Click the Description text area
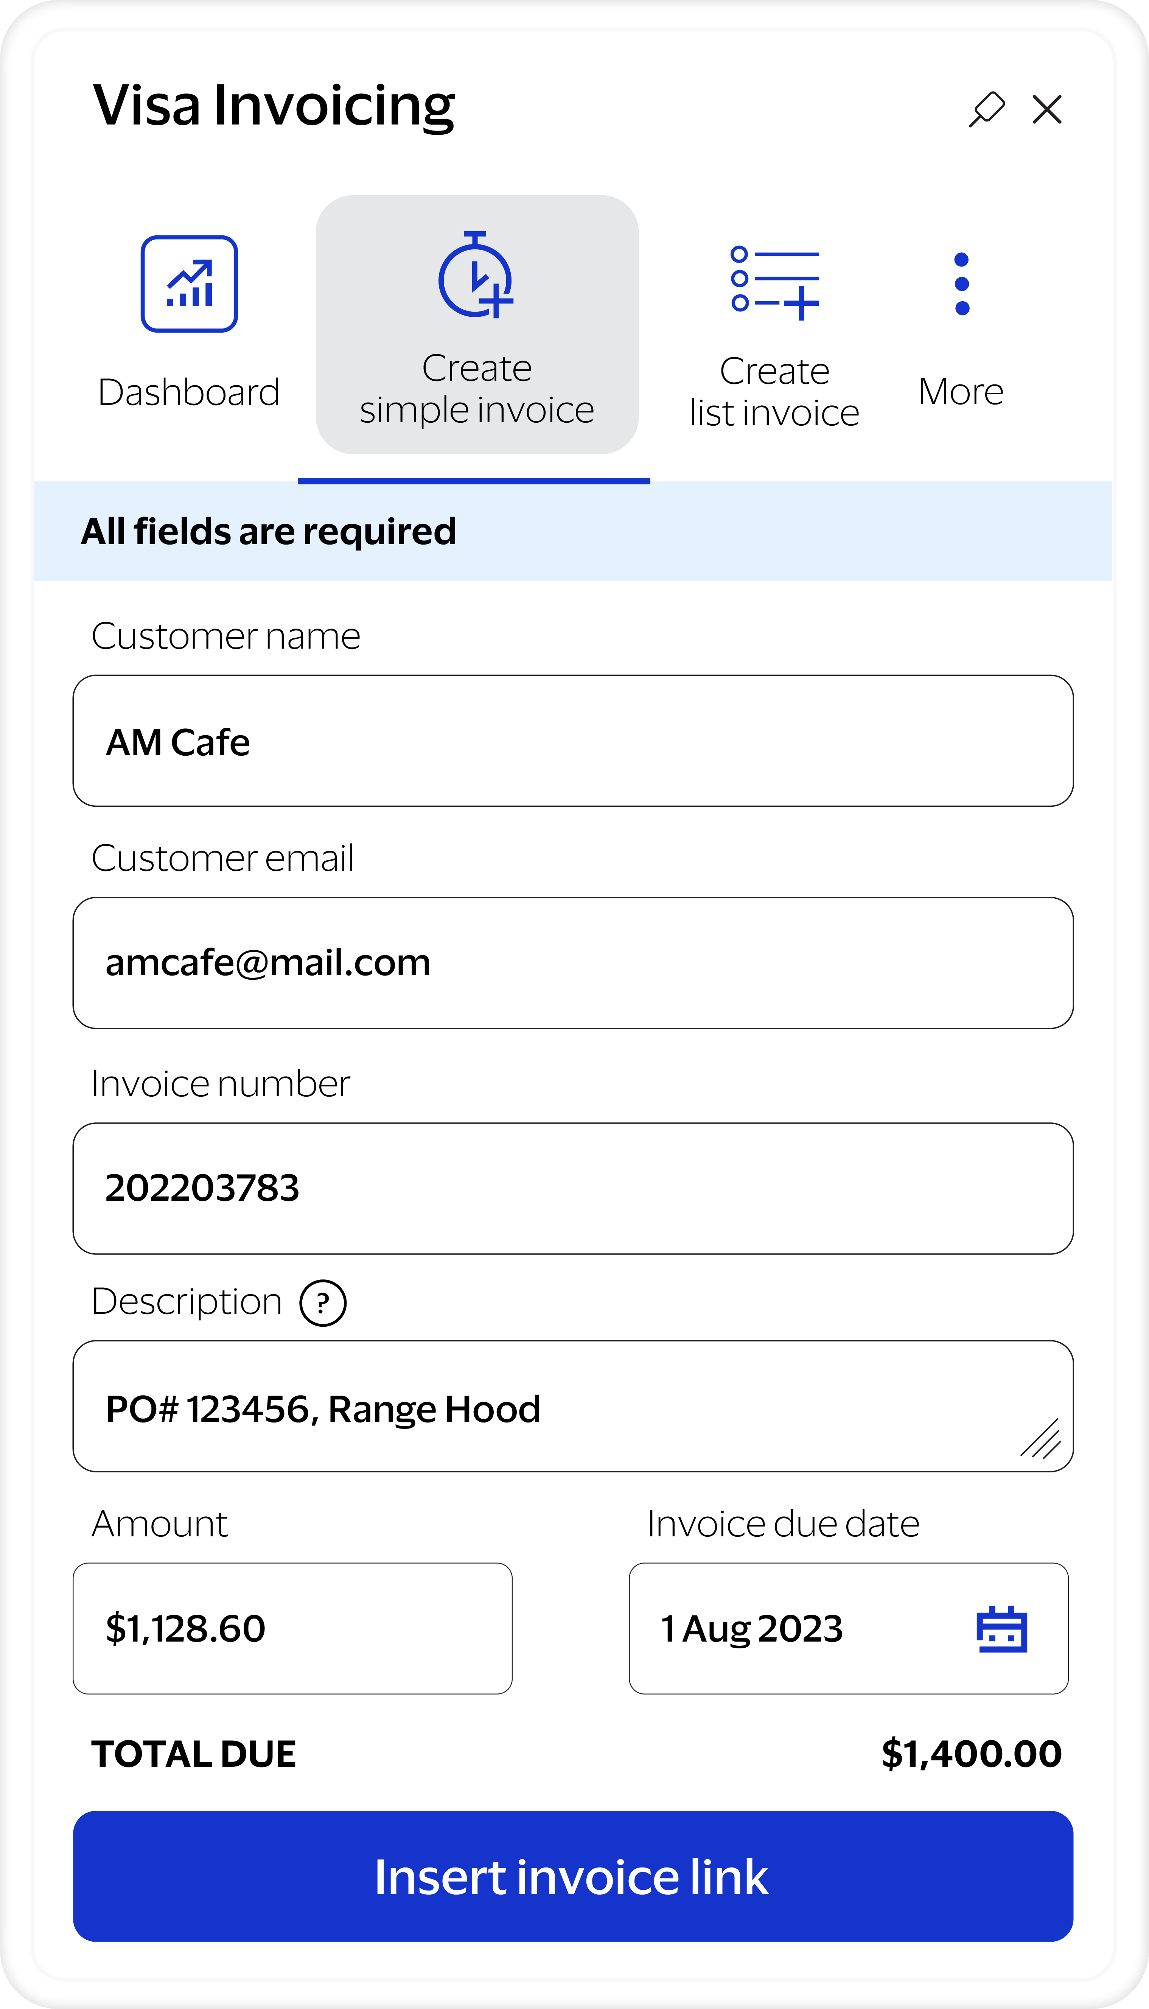The width and height of the screenshot is (1149, 2009). (552, 1406)
